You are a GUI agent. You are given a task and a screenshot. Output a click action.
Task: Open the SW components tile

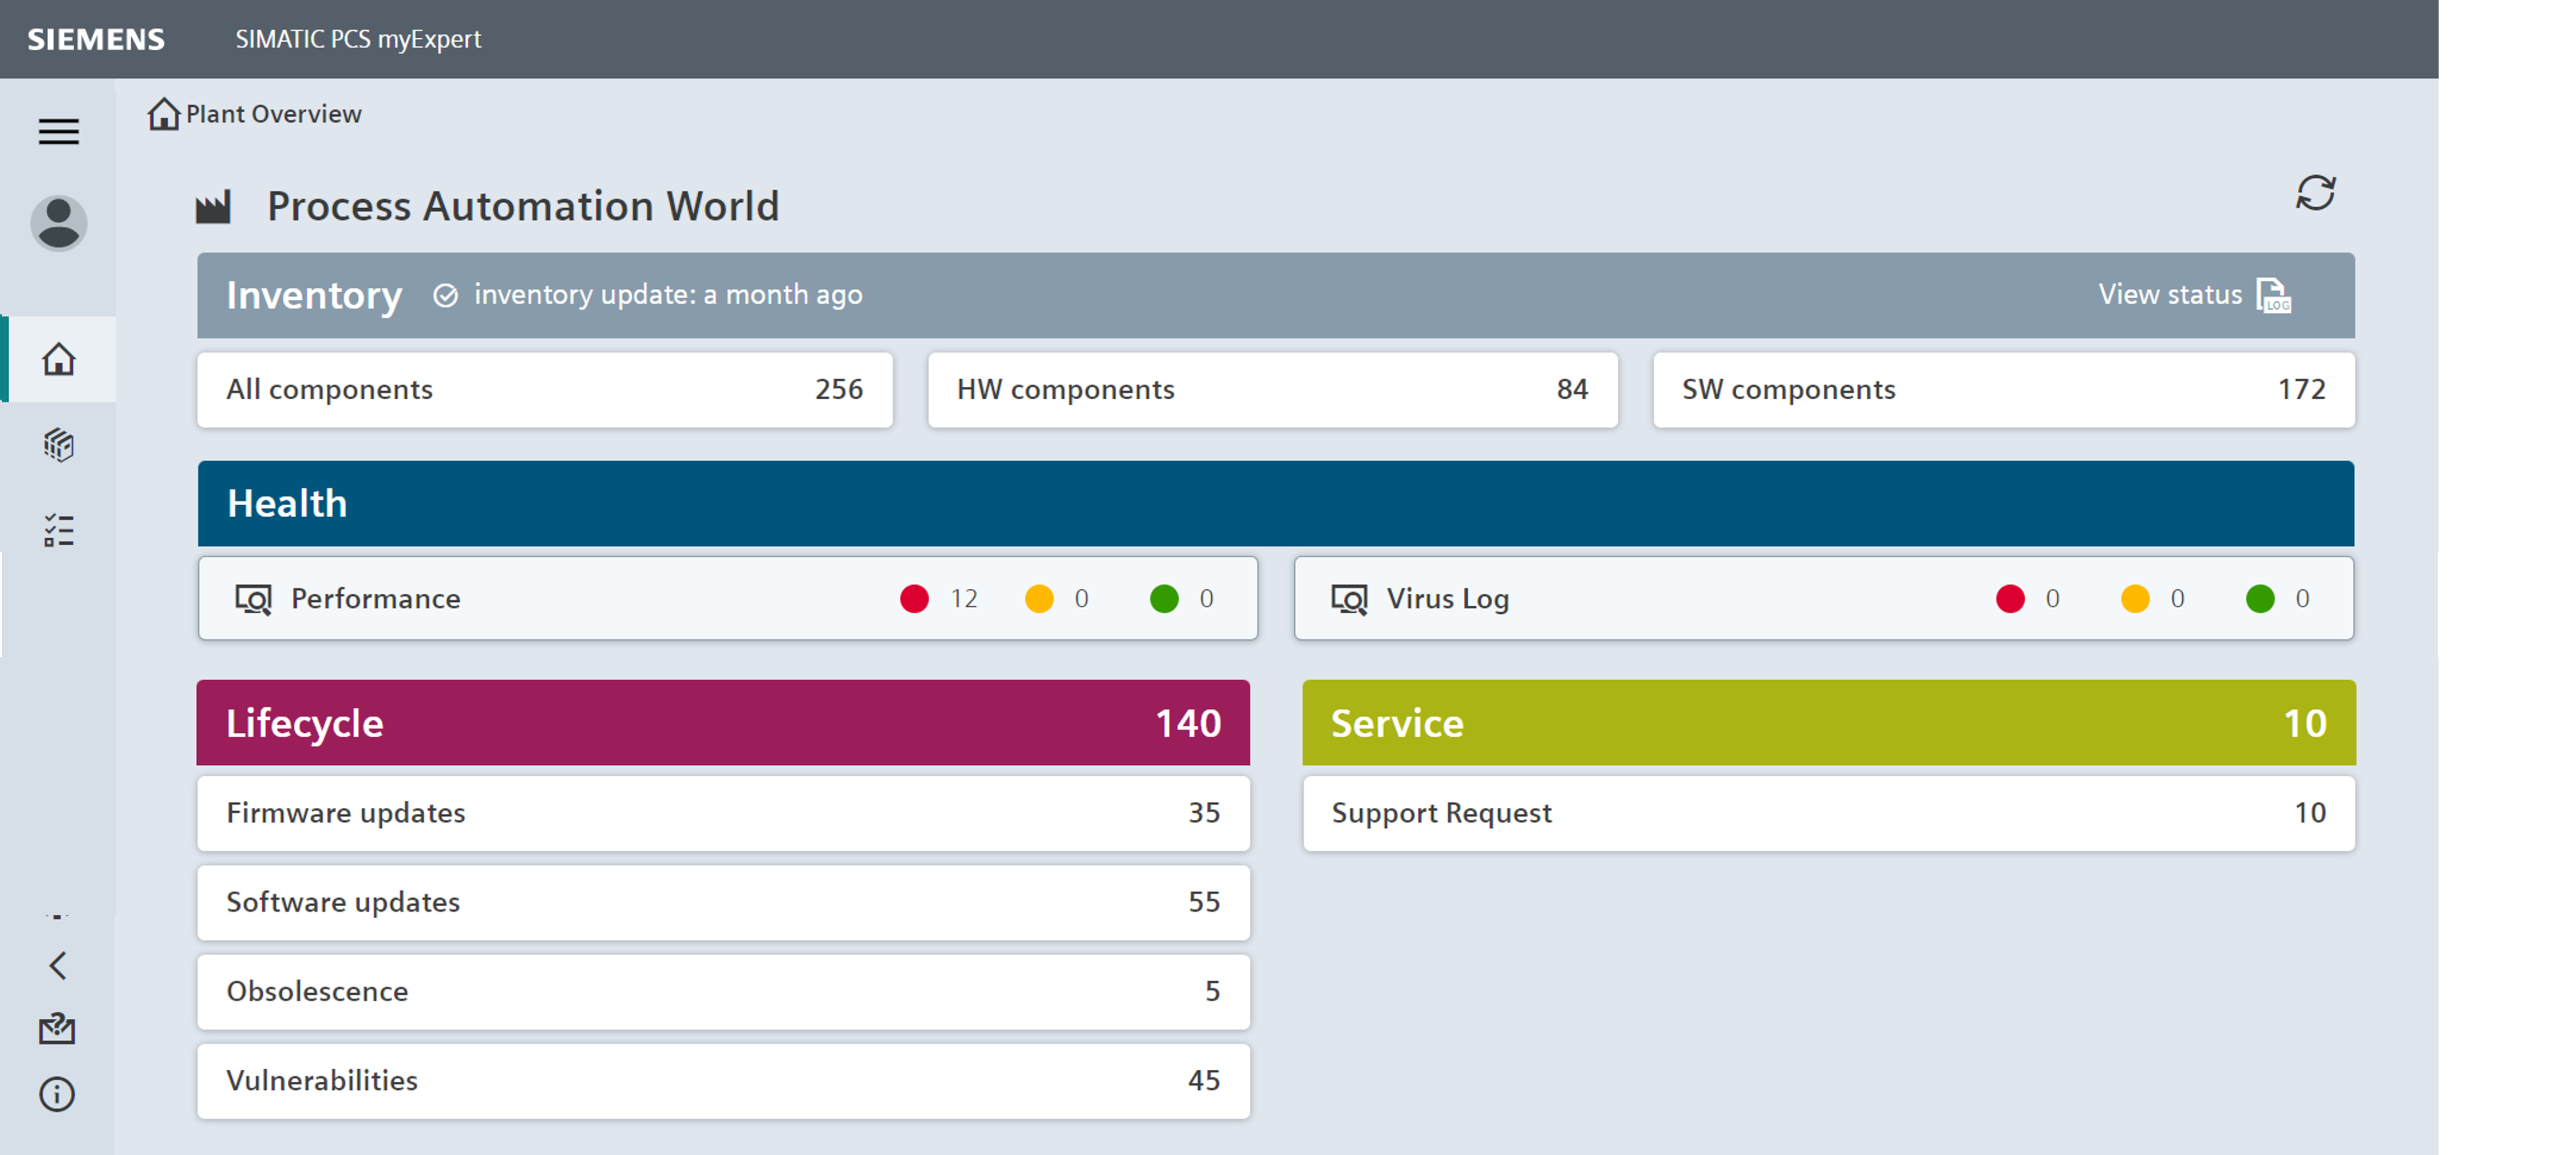point(2003,390)
